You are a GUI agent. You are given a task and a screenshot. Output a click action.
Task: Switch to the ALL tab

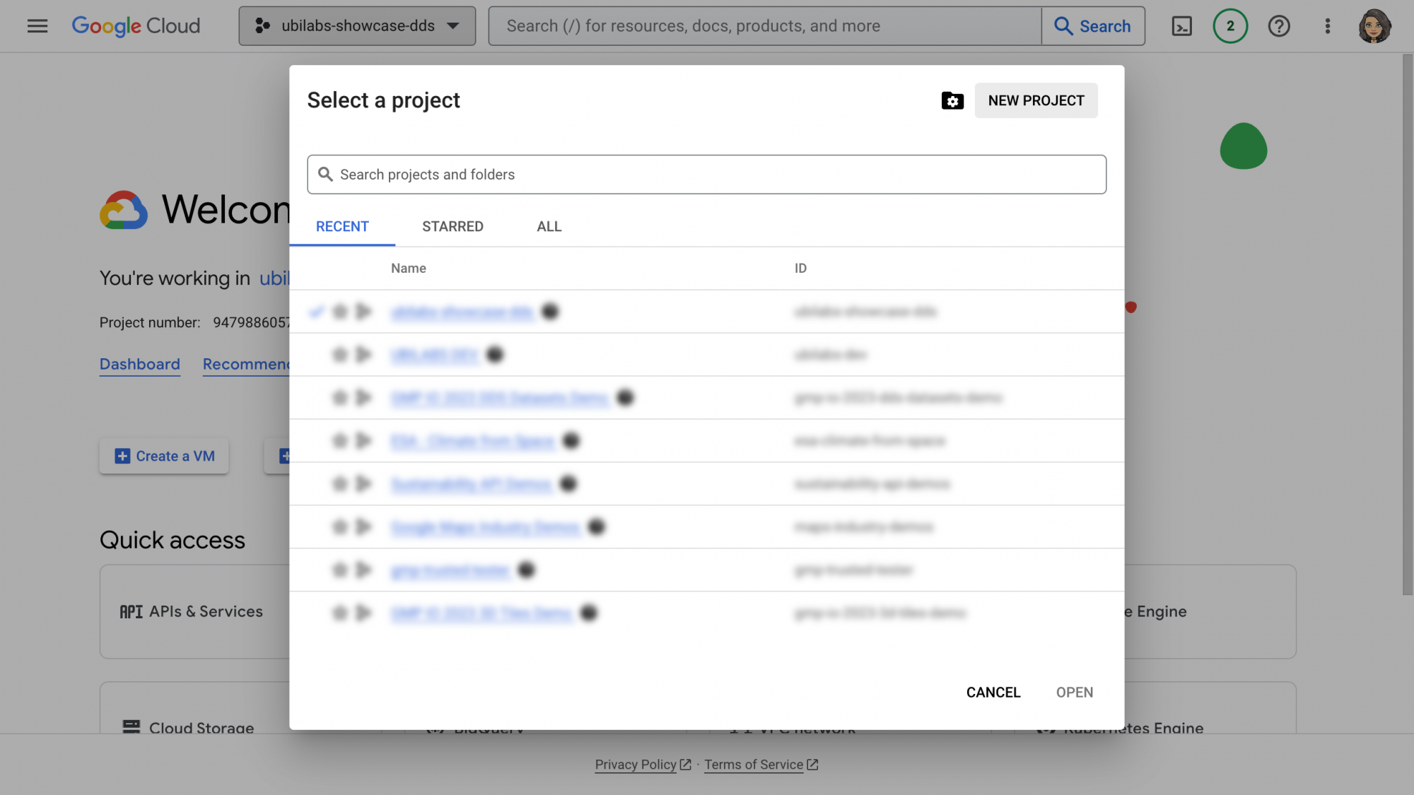548,226
